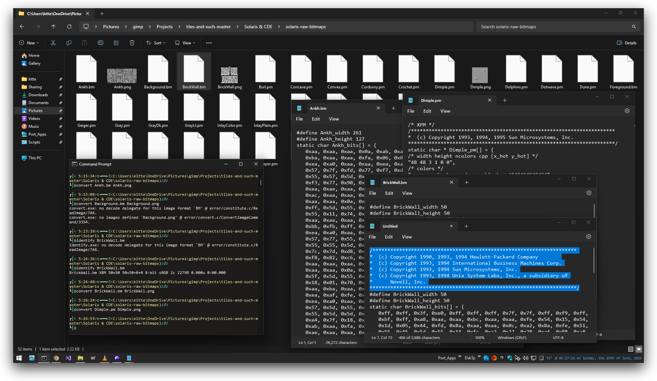Toggle the Details pane in Explorer

click(627, 43)
